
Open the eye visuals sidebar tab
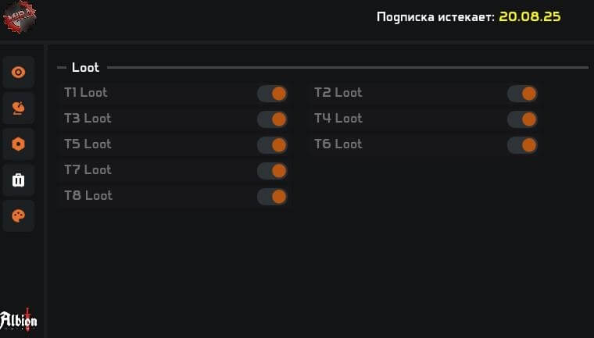pos(19,73)
